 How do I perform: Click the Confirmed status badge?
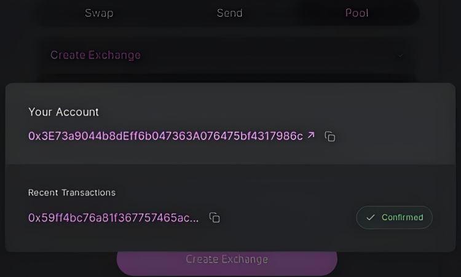[395, 217]
